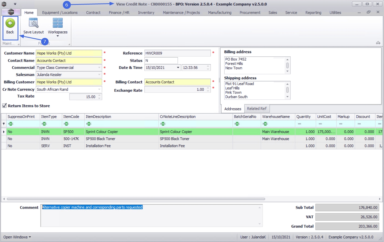
Task: Switch to the Contract tab
Action: coord(93,13)
